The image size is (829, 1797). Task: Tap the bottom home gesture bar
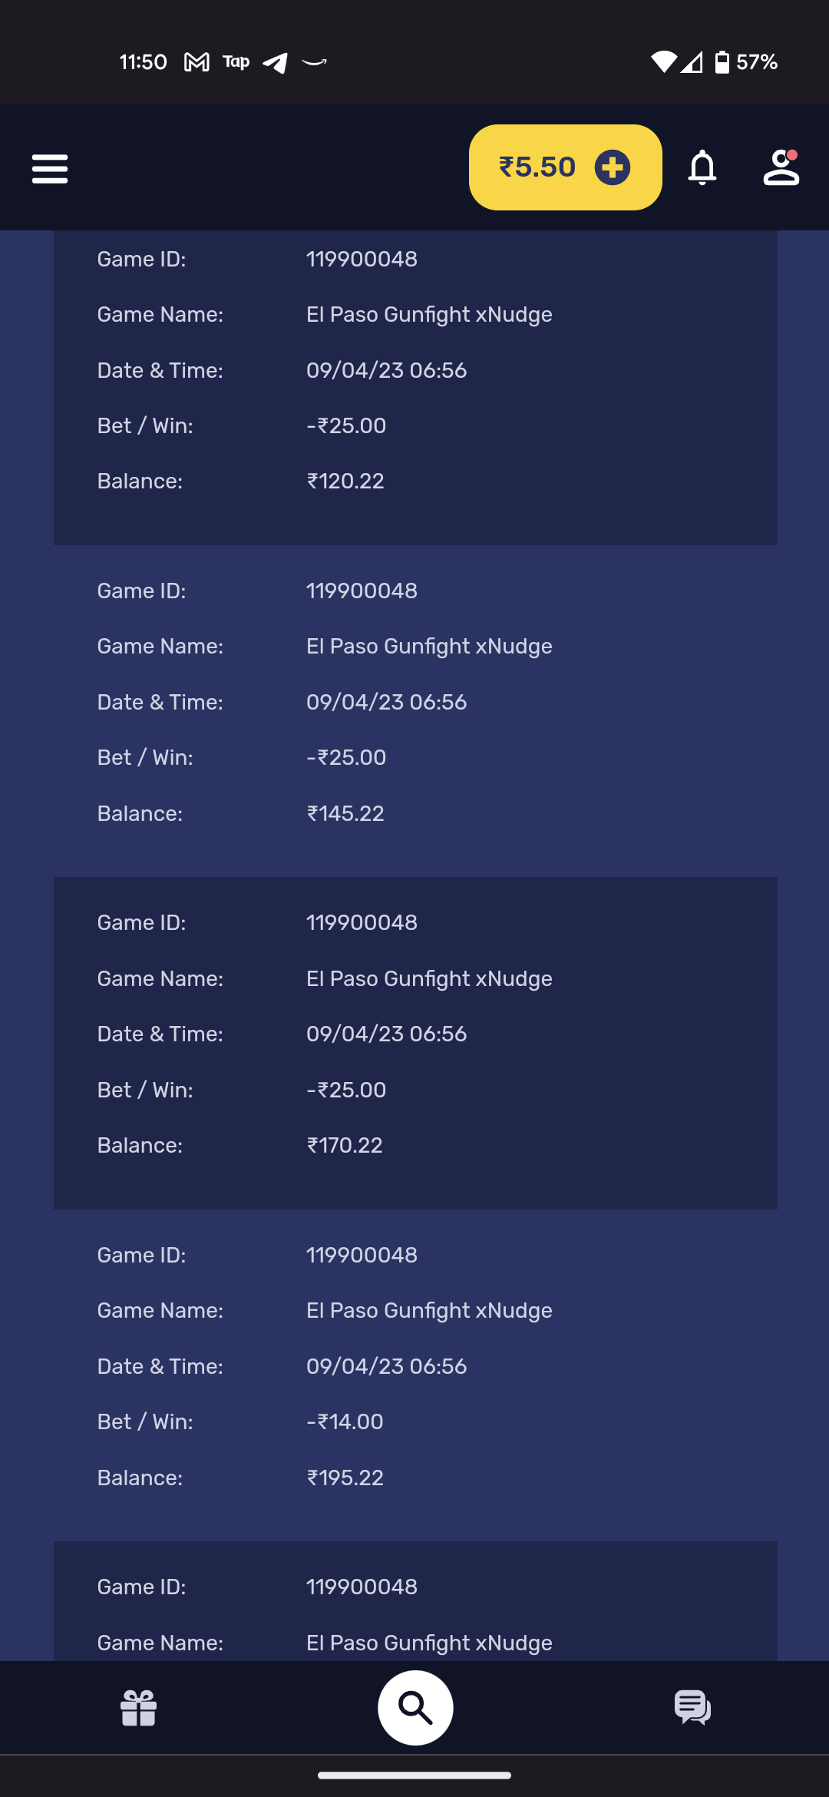click(414, 1775)
